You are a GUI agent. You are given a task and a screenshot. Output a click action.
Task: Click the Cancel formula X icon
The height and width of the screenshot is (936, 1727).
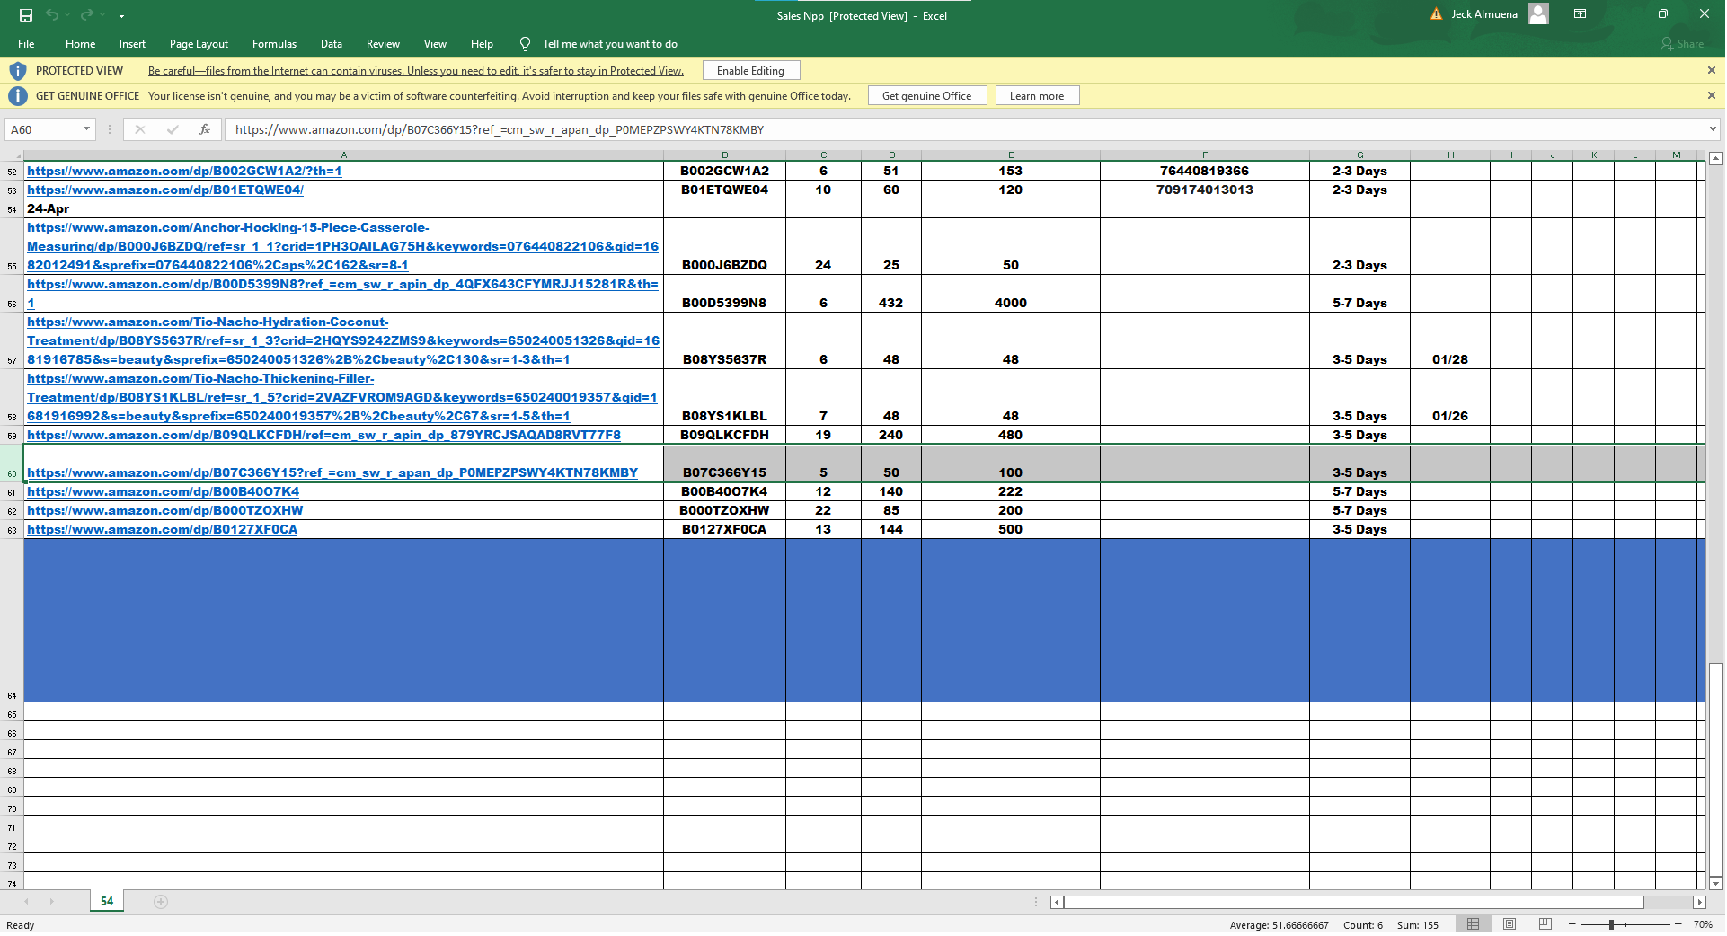pyautogui.click(x=140, y=130)
